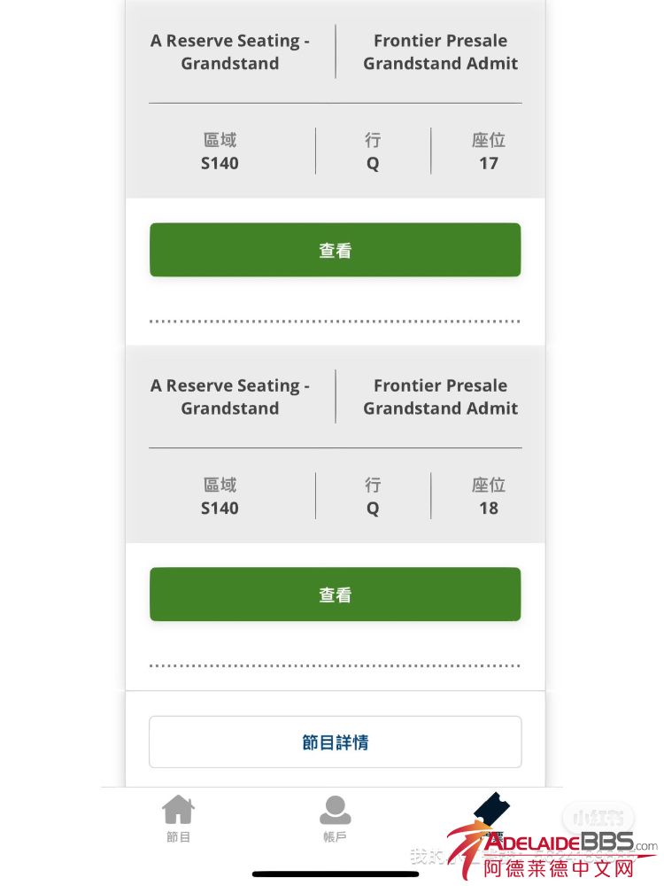Select 區域 S140 on the seat 17 ticket

[x=220, y=163]
